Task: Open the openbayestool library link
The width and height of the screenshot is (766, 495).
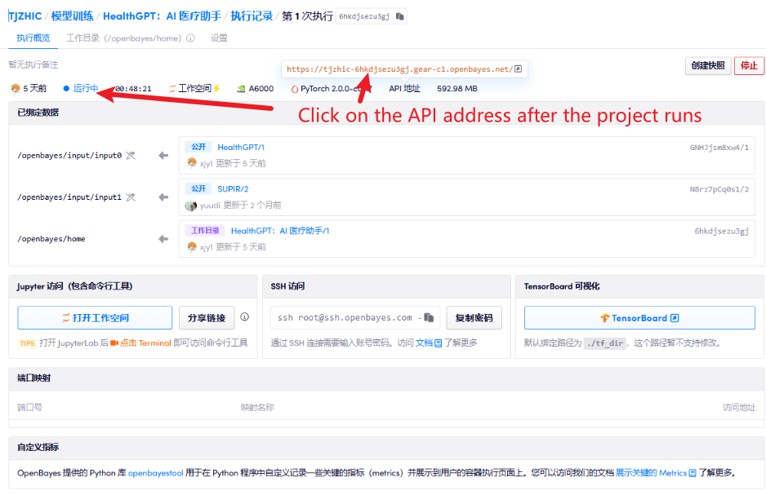Action: click(160, 473)
